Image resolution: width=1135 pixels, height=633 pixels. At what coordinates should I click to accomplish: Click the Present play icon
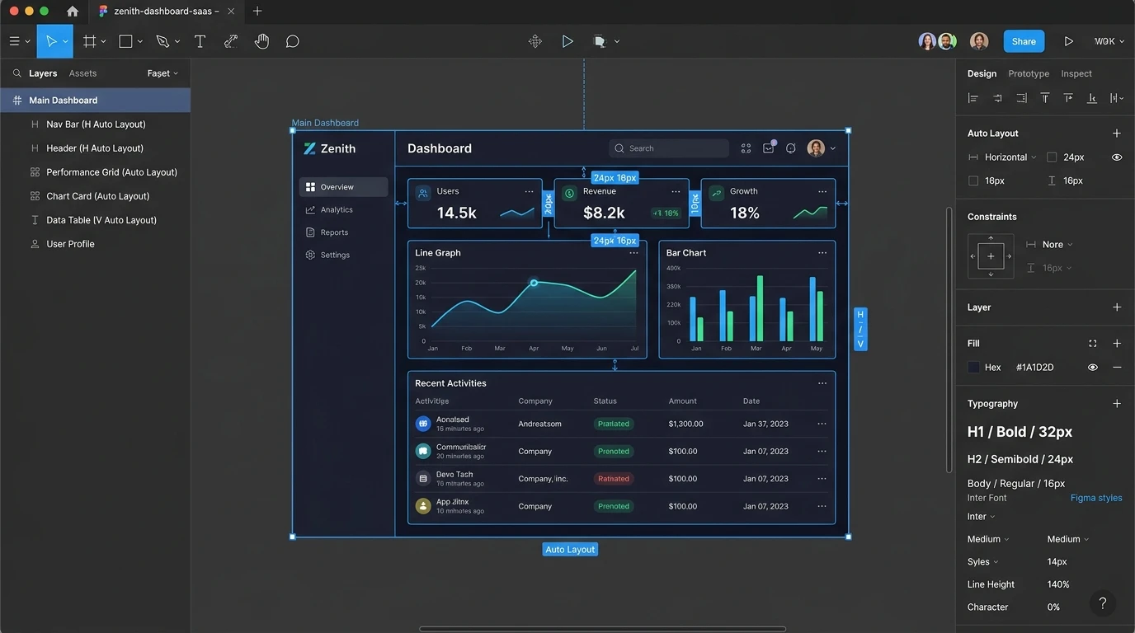pyautogui.click(x=1068, y=41)
